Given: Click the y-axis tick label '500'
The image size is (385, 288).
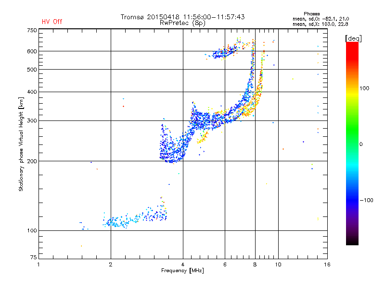Looking at the screenshot, I should click(32, 70).
